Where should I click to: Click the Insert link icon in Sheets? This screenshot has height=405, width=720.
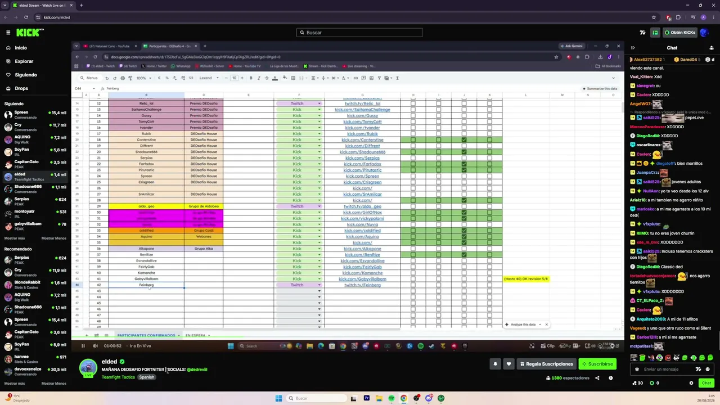tap(355, 78)
